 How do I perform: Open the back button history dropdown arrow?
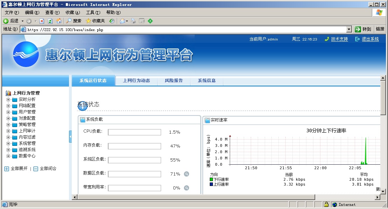pyautogui.click(x=22, y=21)
